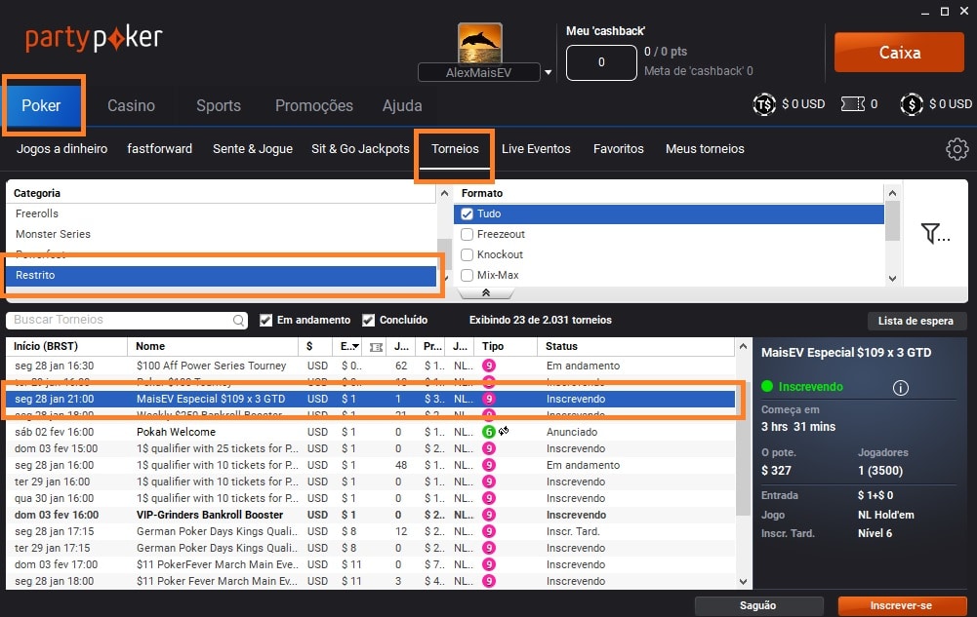The width and height of the screenshot is (977, 617).
Task: Click the AlexMaisEV username button
Action: point(478,72)
